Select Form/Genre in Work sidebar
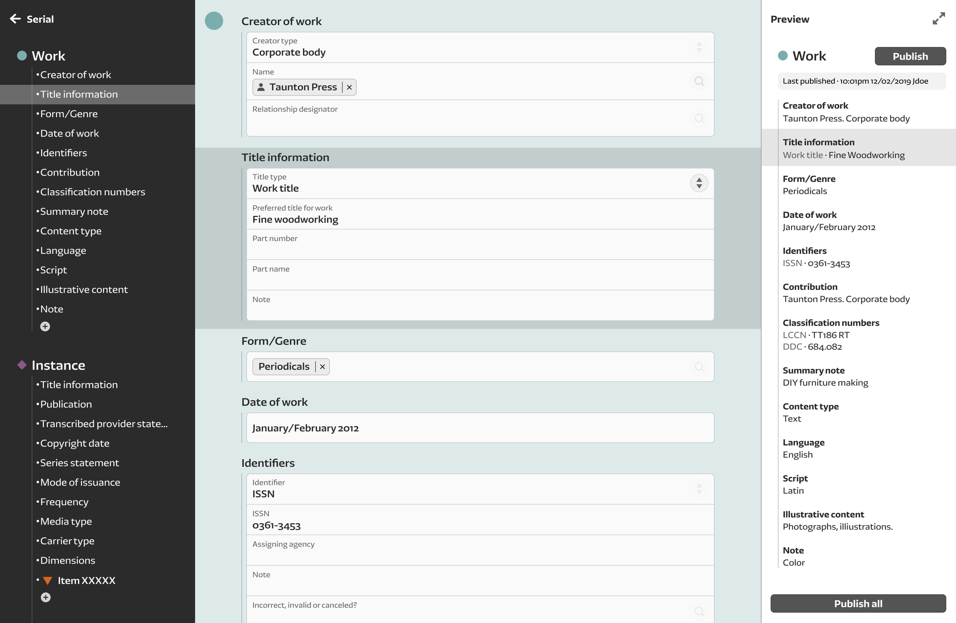This screenshot has height=623, width=956. 69,114
